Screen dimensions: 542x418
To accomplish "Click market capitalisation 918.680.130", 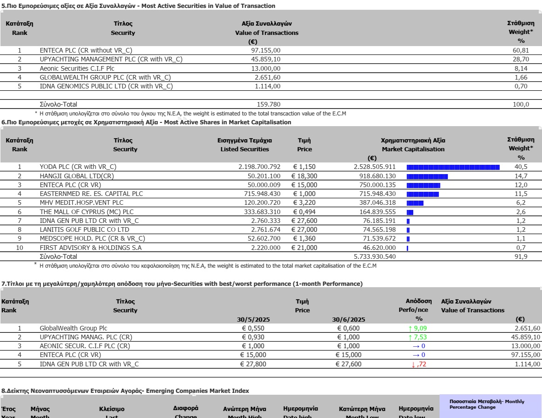I will [378, 176].
